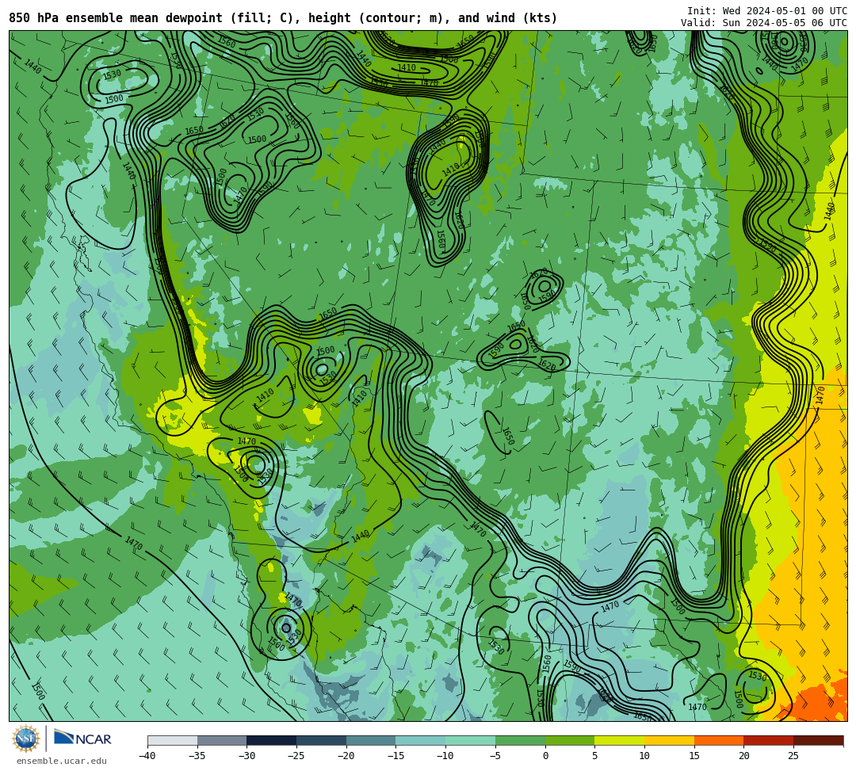The width and height of the screenshot is (856, 771).
Task: Select the plot title '850 hPa ensemble mean dewpoint'
Action: 116,18
